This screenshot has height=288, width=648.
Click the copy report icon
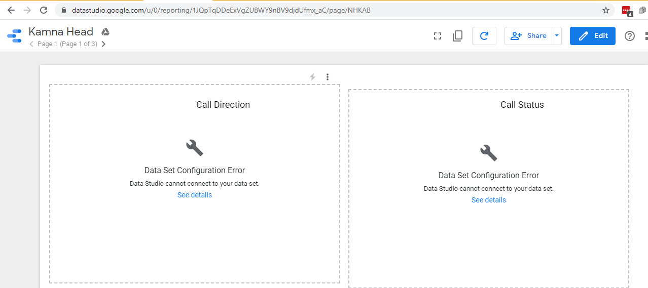point(457,36)
